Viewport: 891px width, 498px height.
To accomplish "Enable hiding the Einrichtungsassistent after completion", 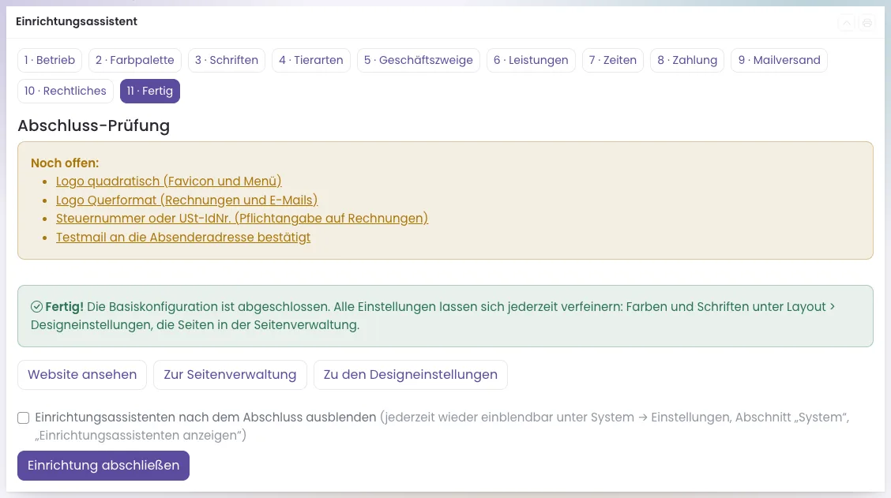I will (x=23, y=418).
